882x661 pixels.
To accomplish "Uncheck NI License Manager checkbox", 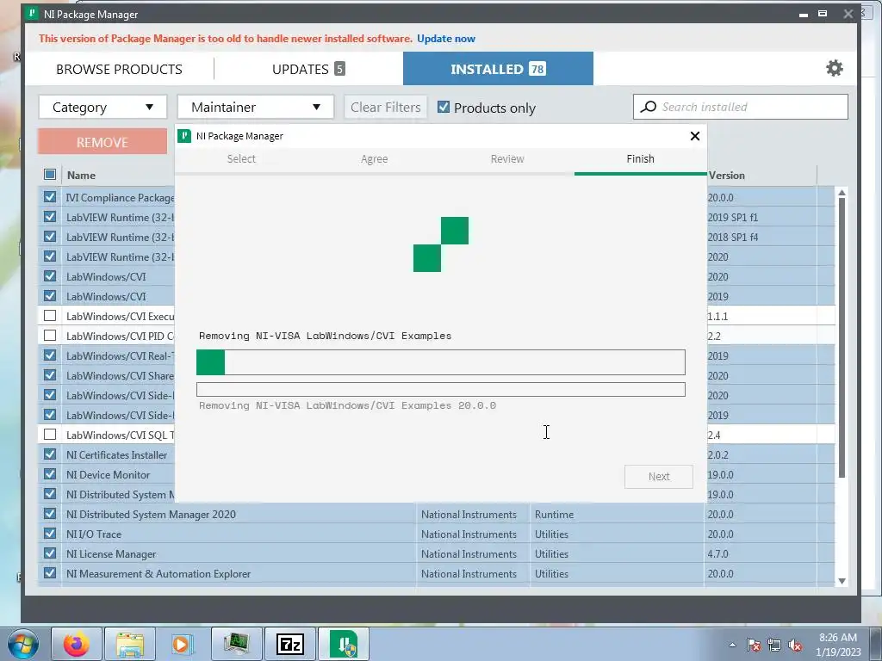I will click(49, 553).
